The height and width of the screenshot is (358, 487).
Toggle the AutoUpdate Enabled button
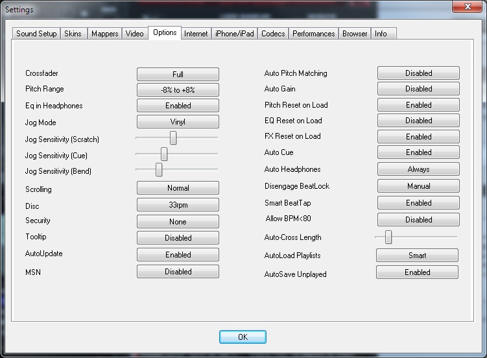(178, 255)
